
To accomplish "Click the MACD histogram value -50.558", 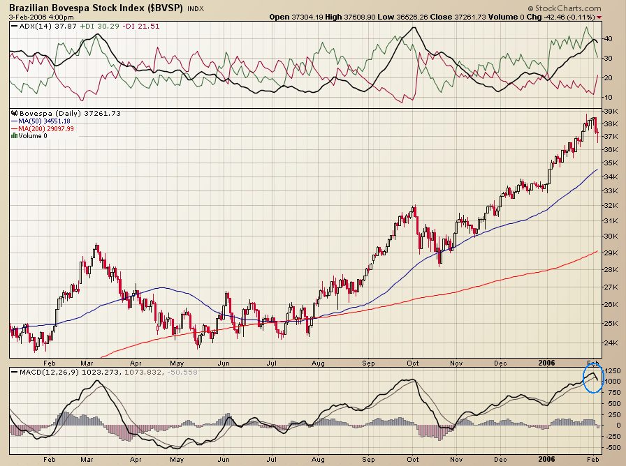I will click(182, 372).
